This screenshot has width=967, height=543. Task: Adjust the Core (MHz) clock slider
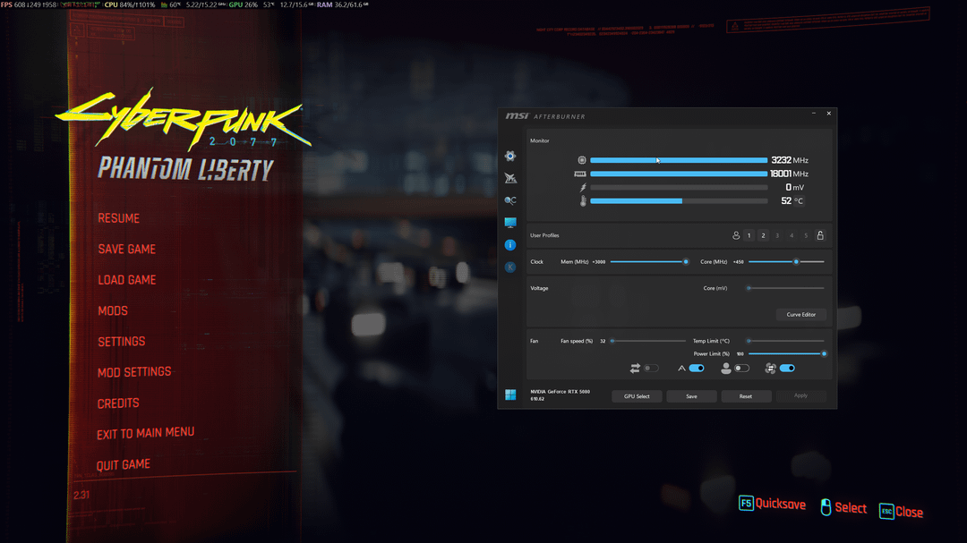point(786,262)
